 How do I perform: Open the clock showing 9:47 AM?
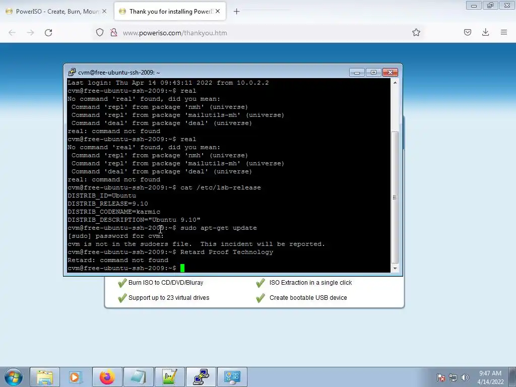click(x=490, y=377)
